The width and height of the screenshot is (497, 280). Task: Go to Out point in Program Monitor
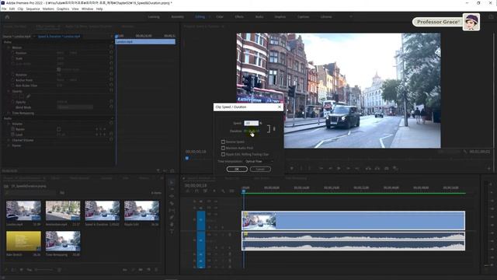357,168
